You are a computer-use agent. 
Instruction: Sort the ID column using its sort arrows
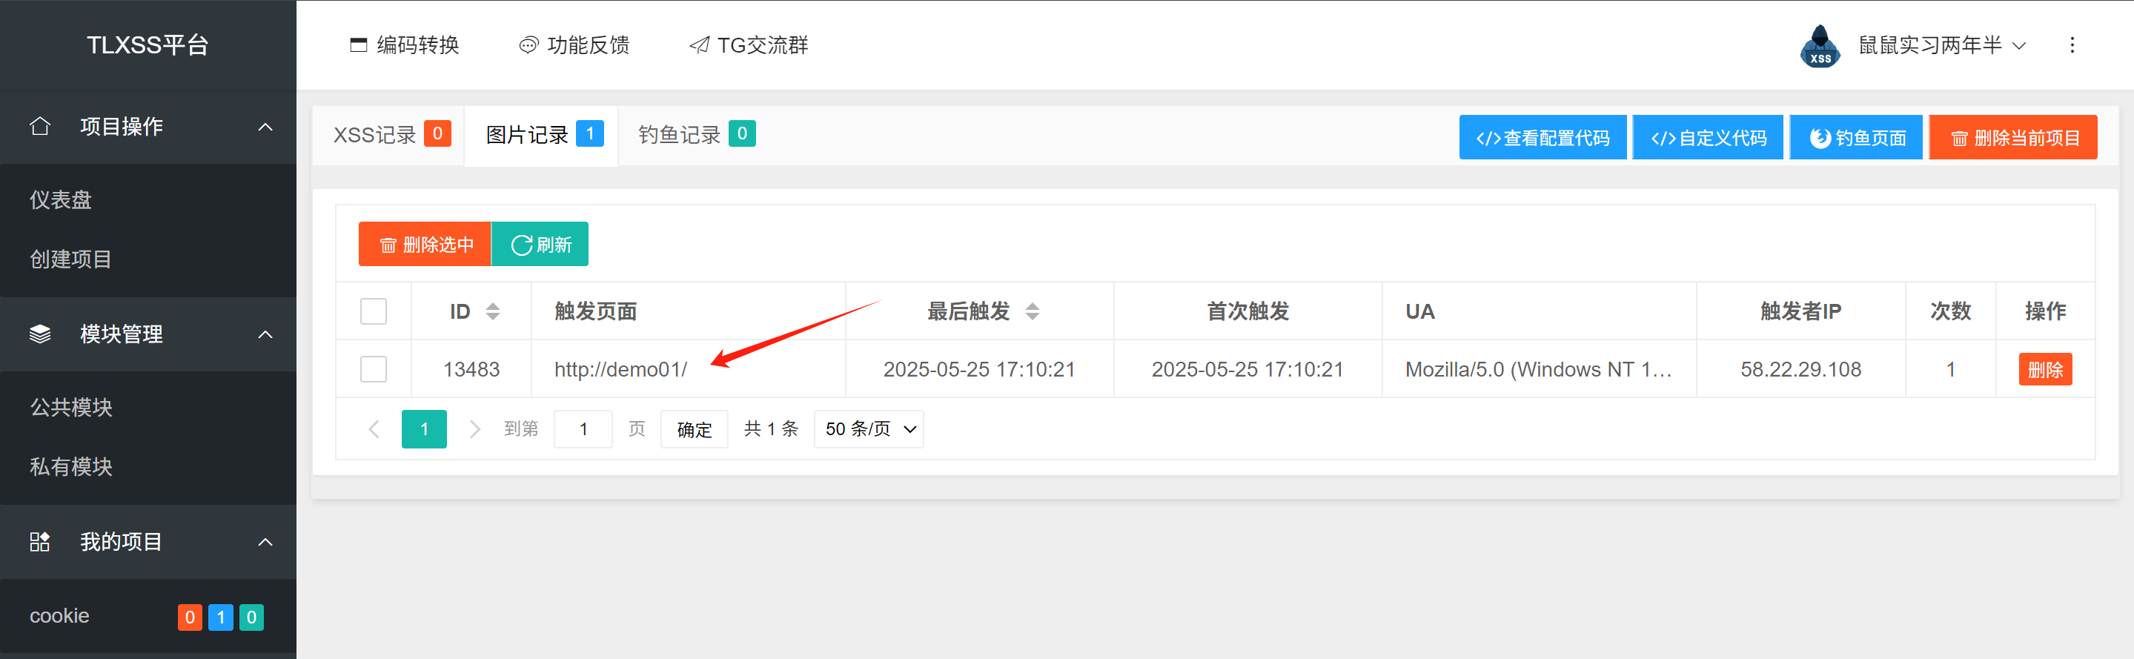coord(493,311)
